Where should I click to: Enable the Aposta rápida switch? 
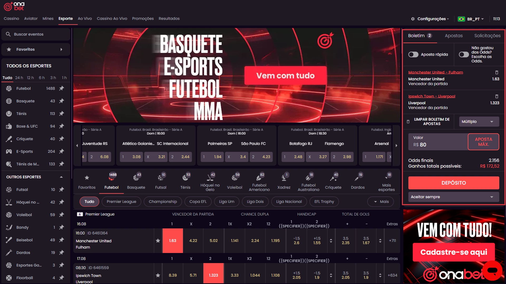(413, 54)
